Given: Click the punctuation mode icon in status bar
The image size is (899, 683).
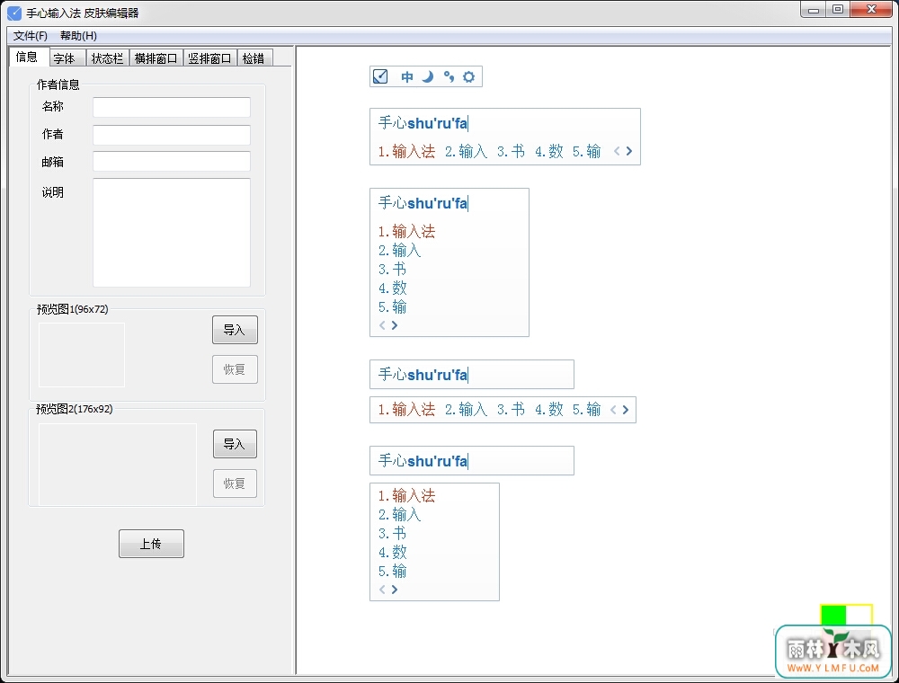Looking at the screenshot, I should tap(449, 76).
